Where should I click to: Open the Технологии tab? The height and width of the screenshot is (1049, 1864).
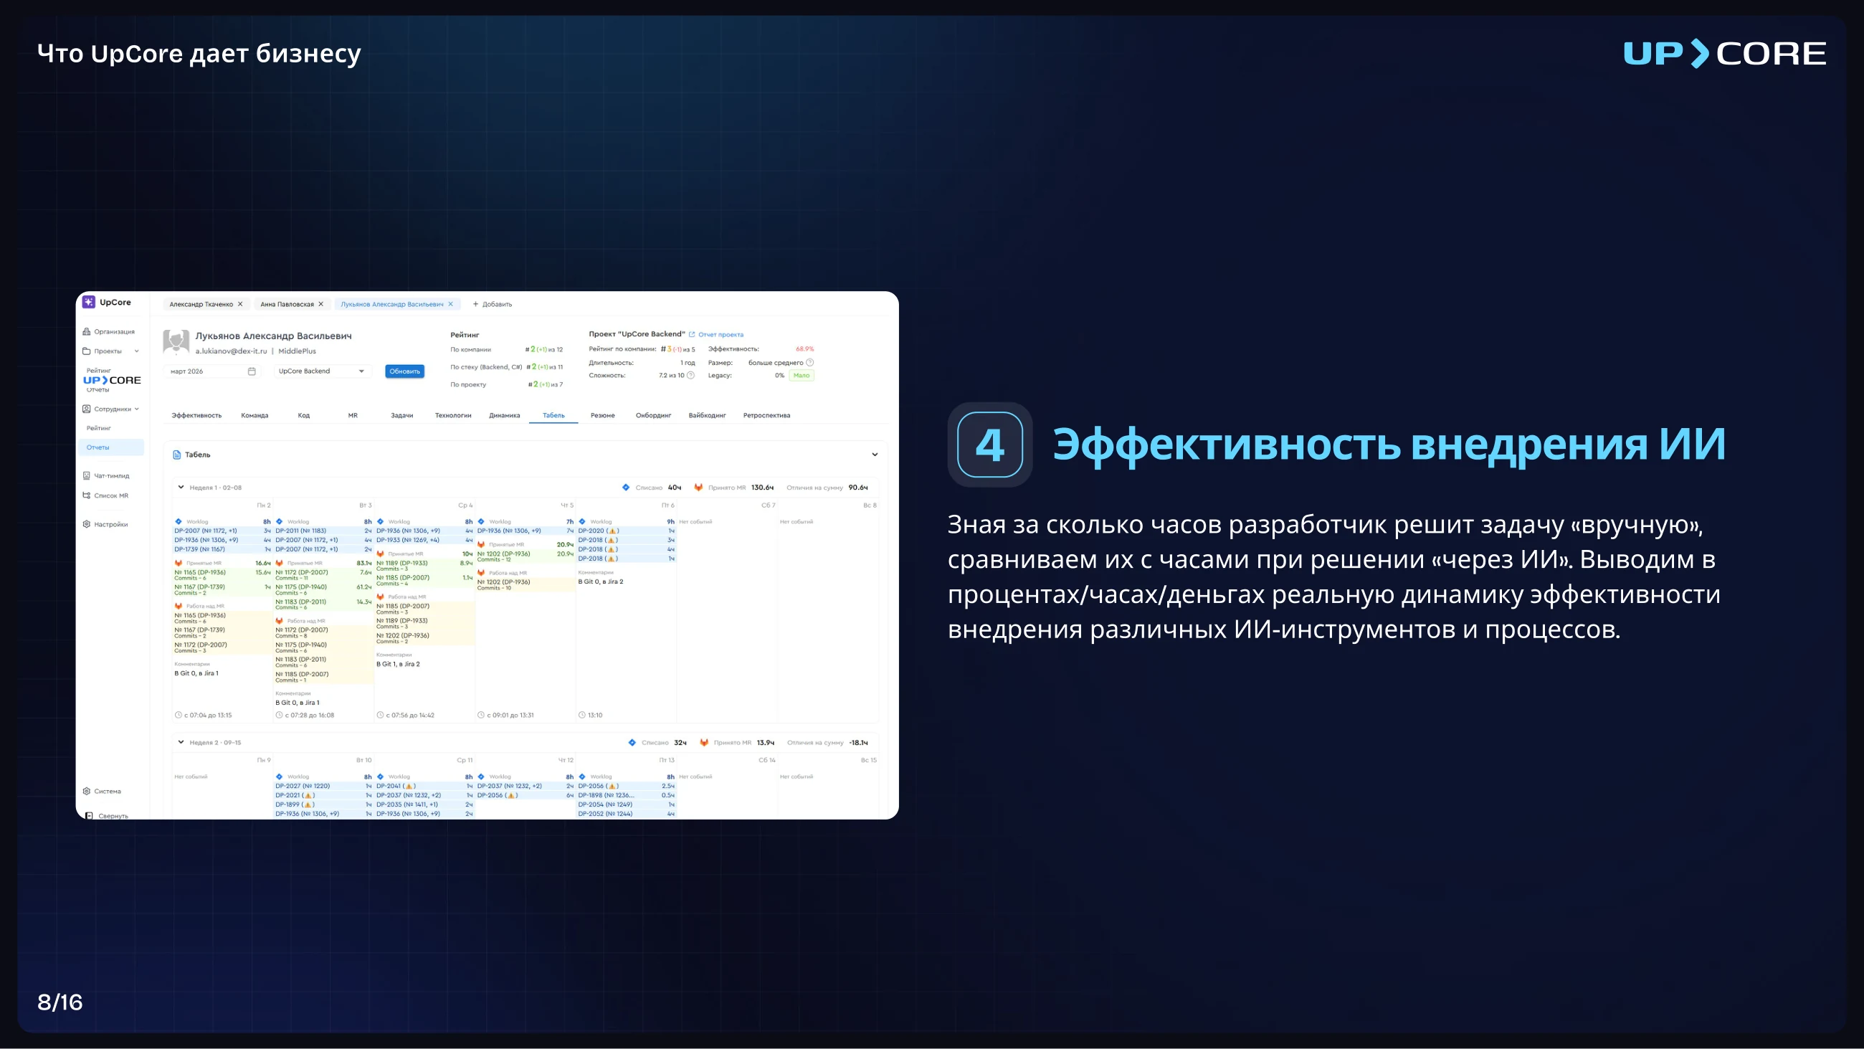tap(453, 416)
